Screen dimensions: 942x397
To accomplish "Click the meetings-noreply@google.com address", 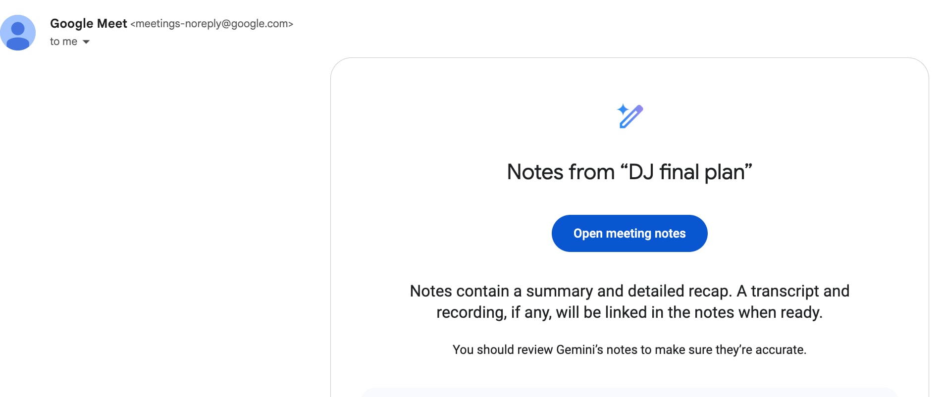I will tap(212, 24).
